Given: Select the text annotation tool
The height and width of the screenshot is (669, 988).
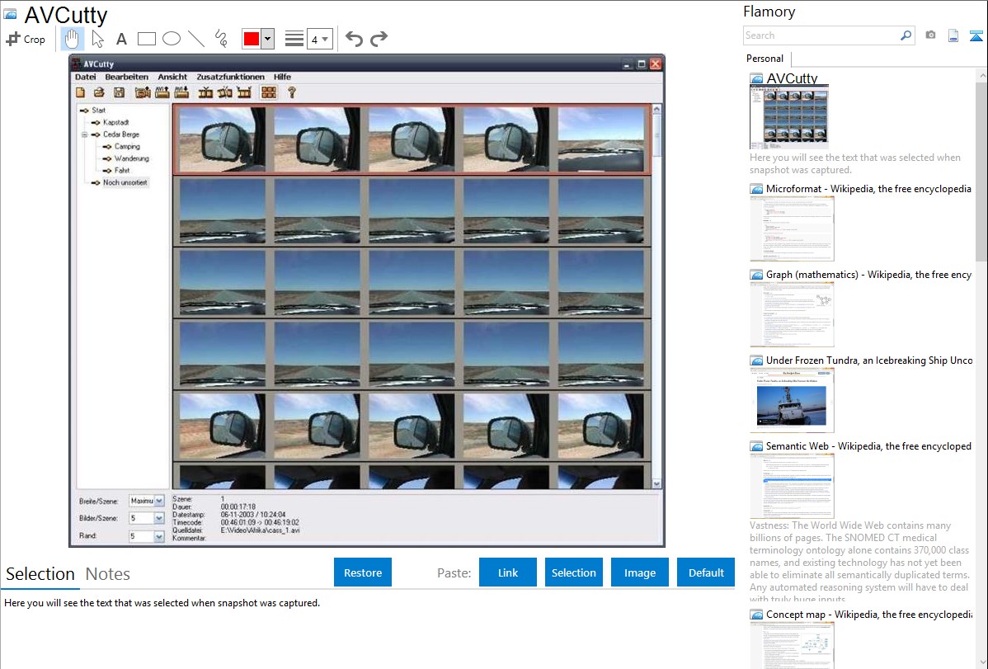Looking at the screenshot, I should (x=121, y=39).
